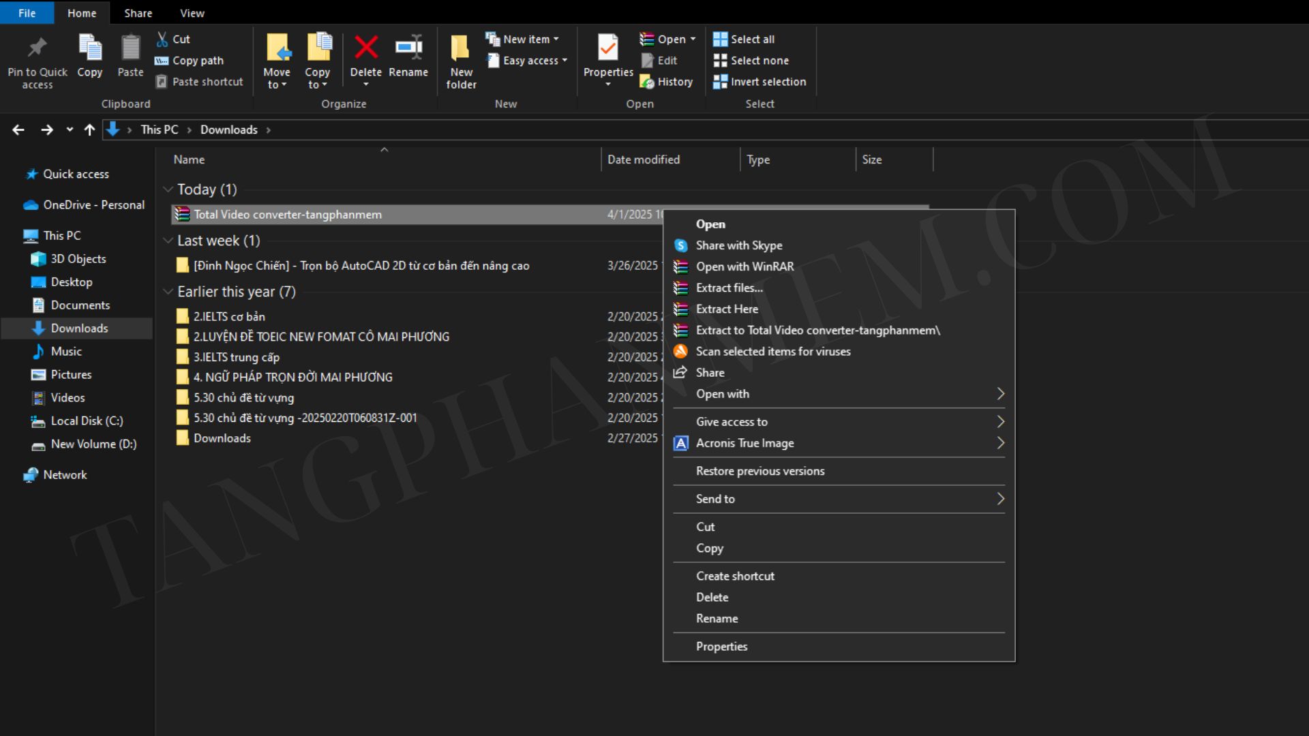Click Properties in the context menu
Image resolution: width=1309 pixels, height=736 pixels.
point(721,647)
